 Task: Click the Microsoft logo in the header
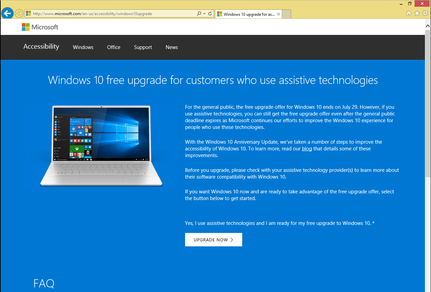point(40,27)
